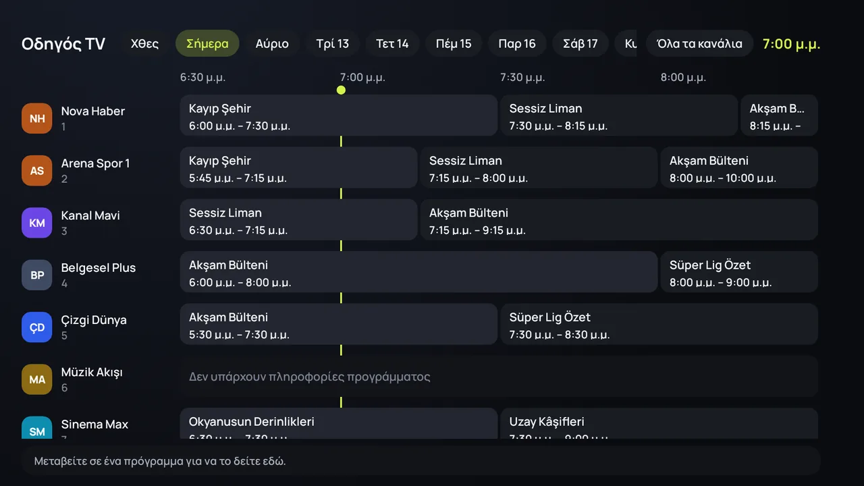Switch to the Χθες day tab
The image size is (864, 486).
coord(144,44)
